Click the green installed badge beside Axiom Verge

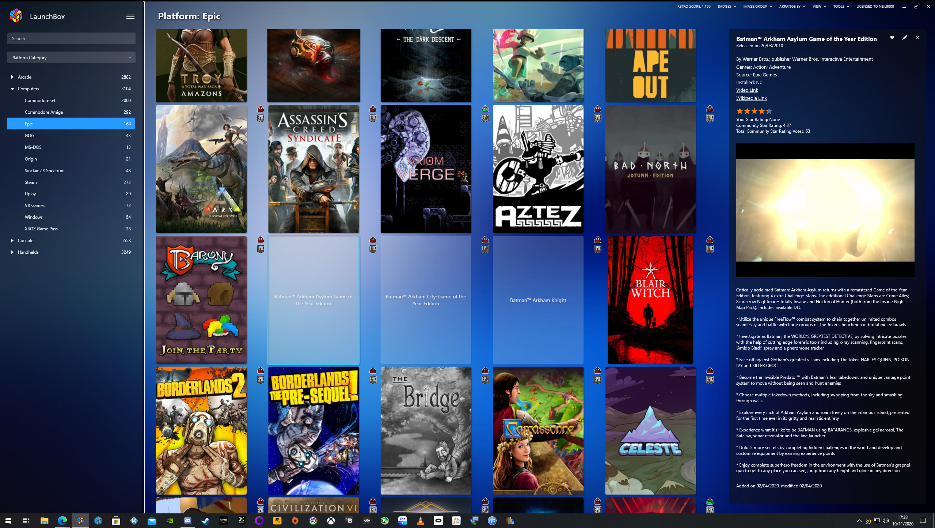(x=485, y=109)
